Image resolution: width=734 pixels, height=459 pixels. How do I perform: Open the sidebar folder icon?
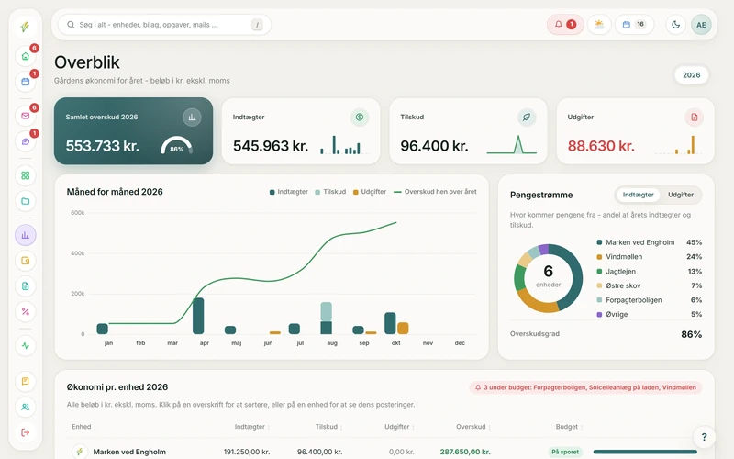(26, 201)
